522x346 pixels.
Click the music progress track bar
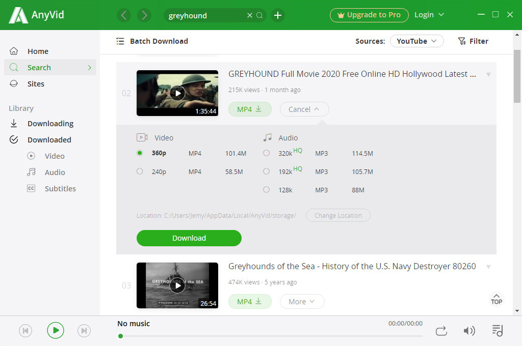point(271,336)
